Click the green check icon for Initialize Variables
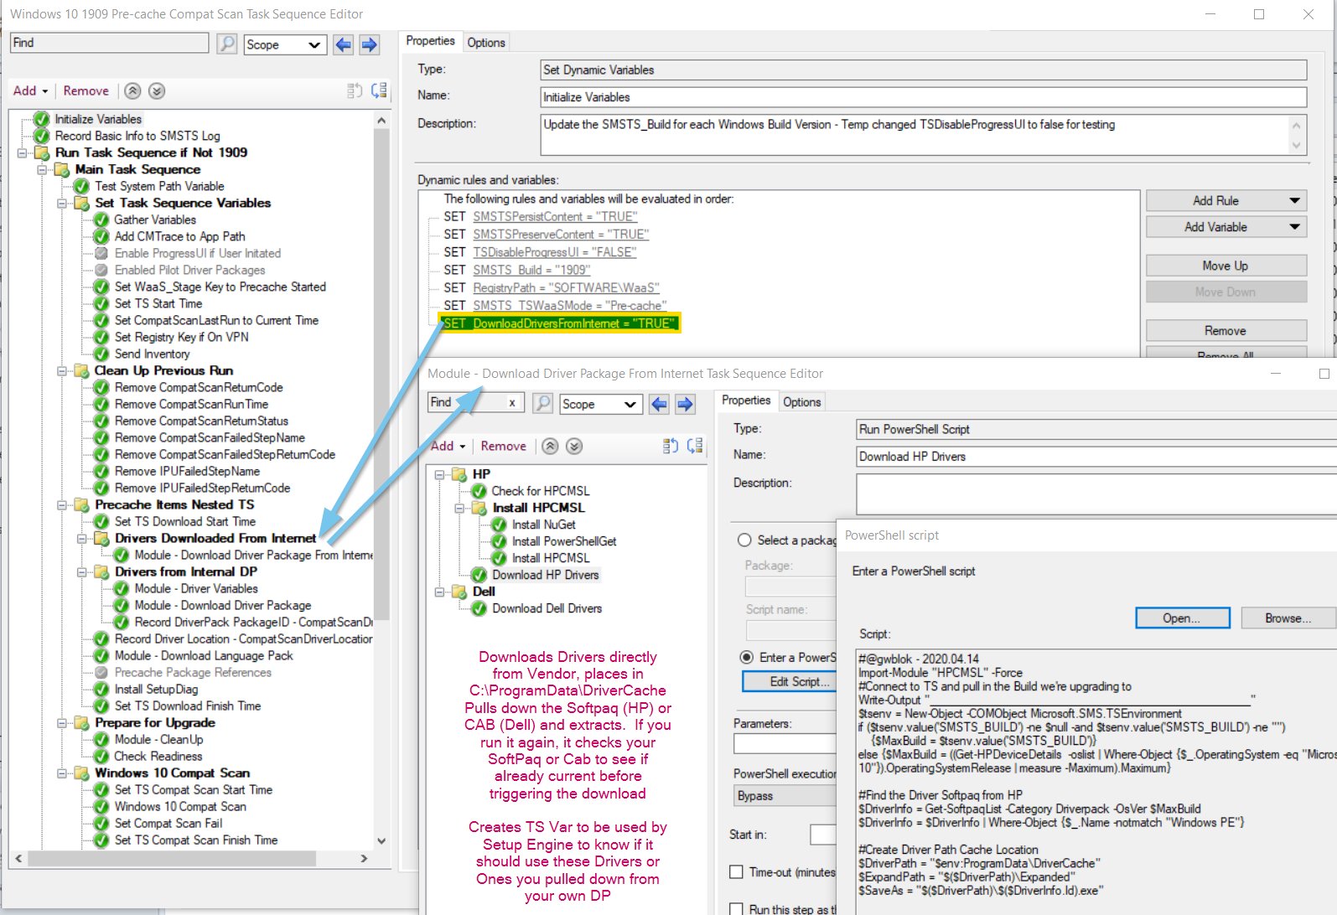 42,119
